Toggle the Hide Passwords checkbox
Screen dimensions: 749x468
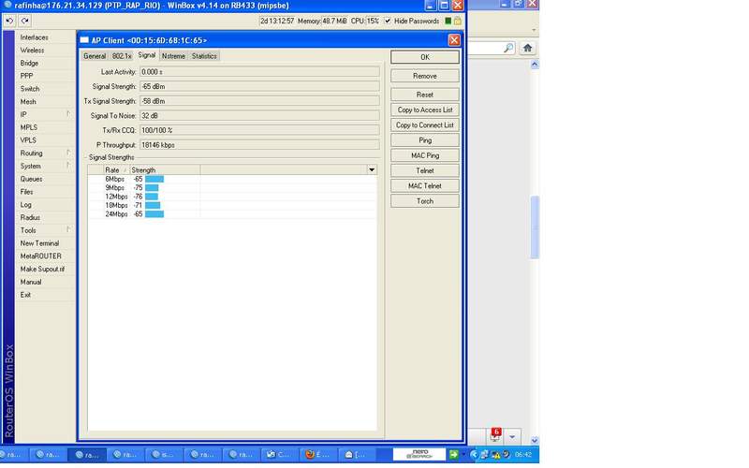click(388, 21)
